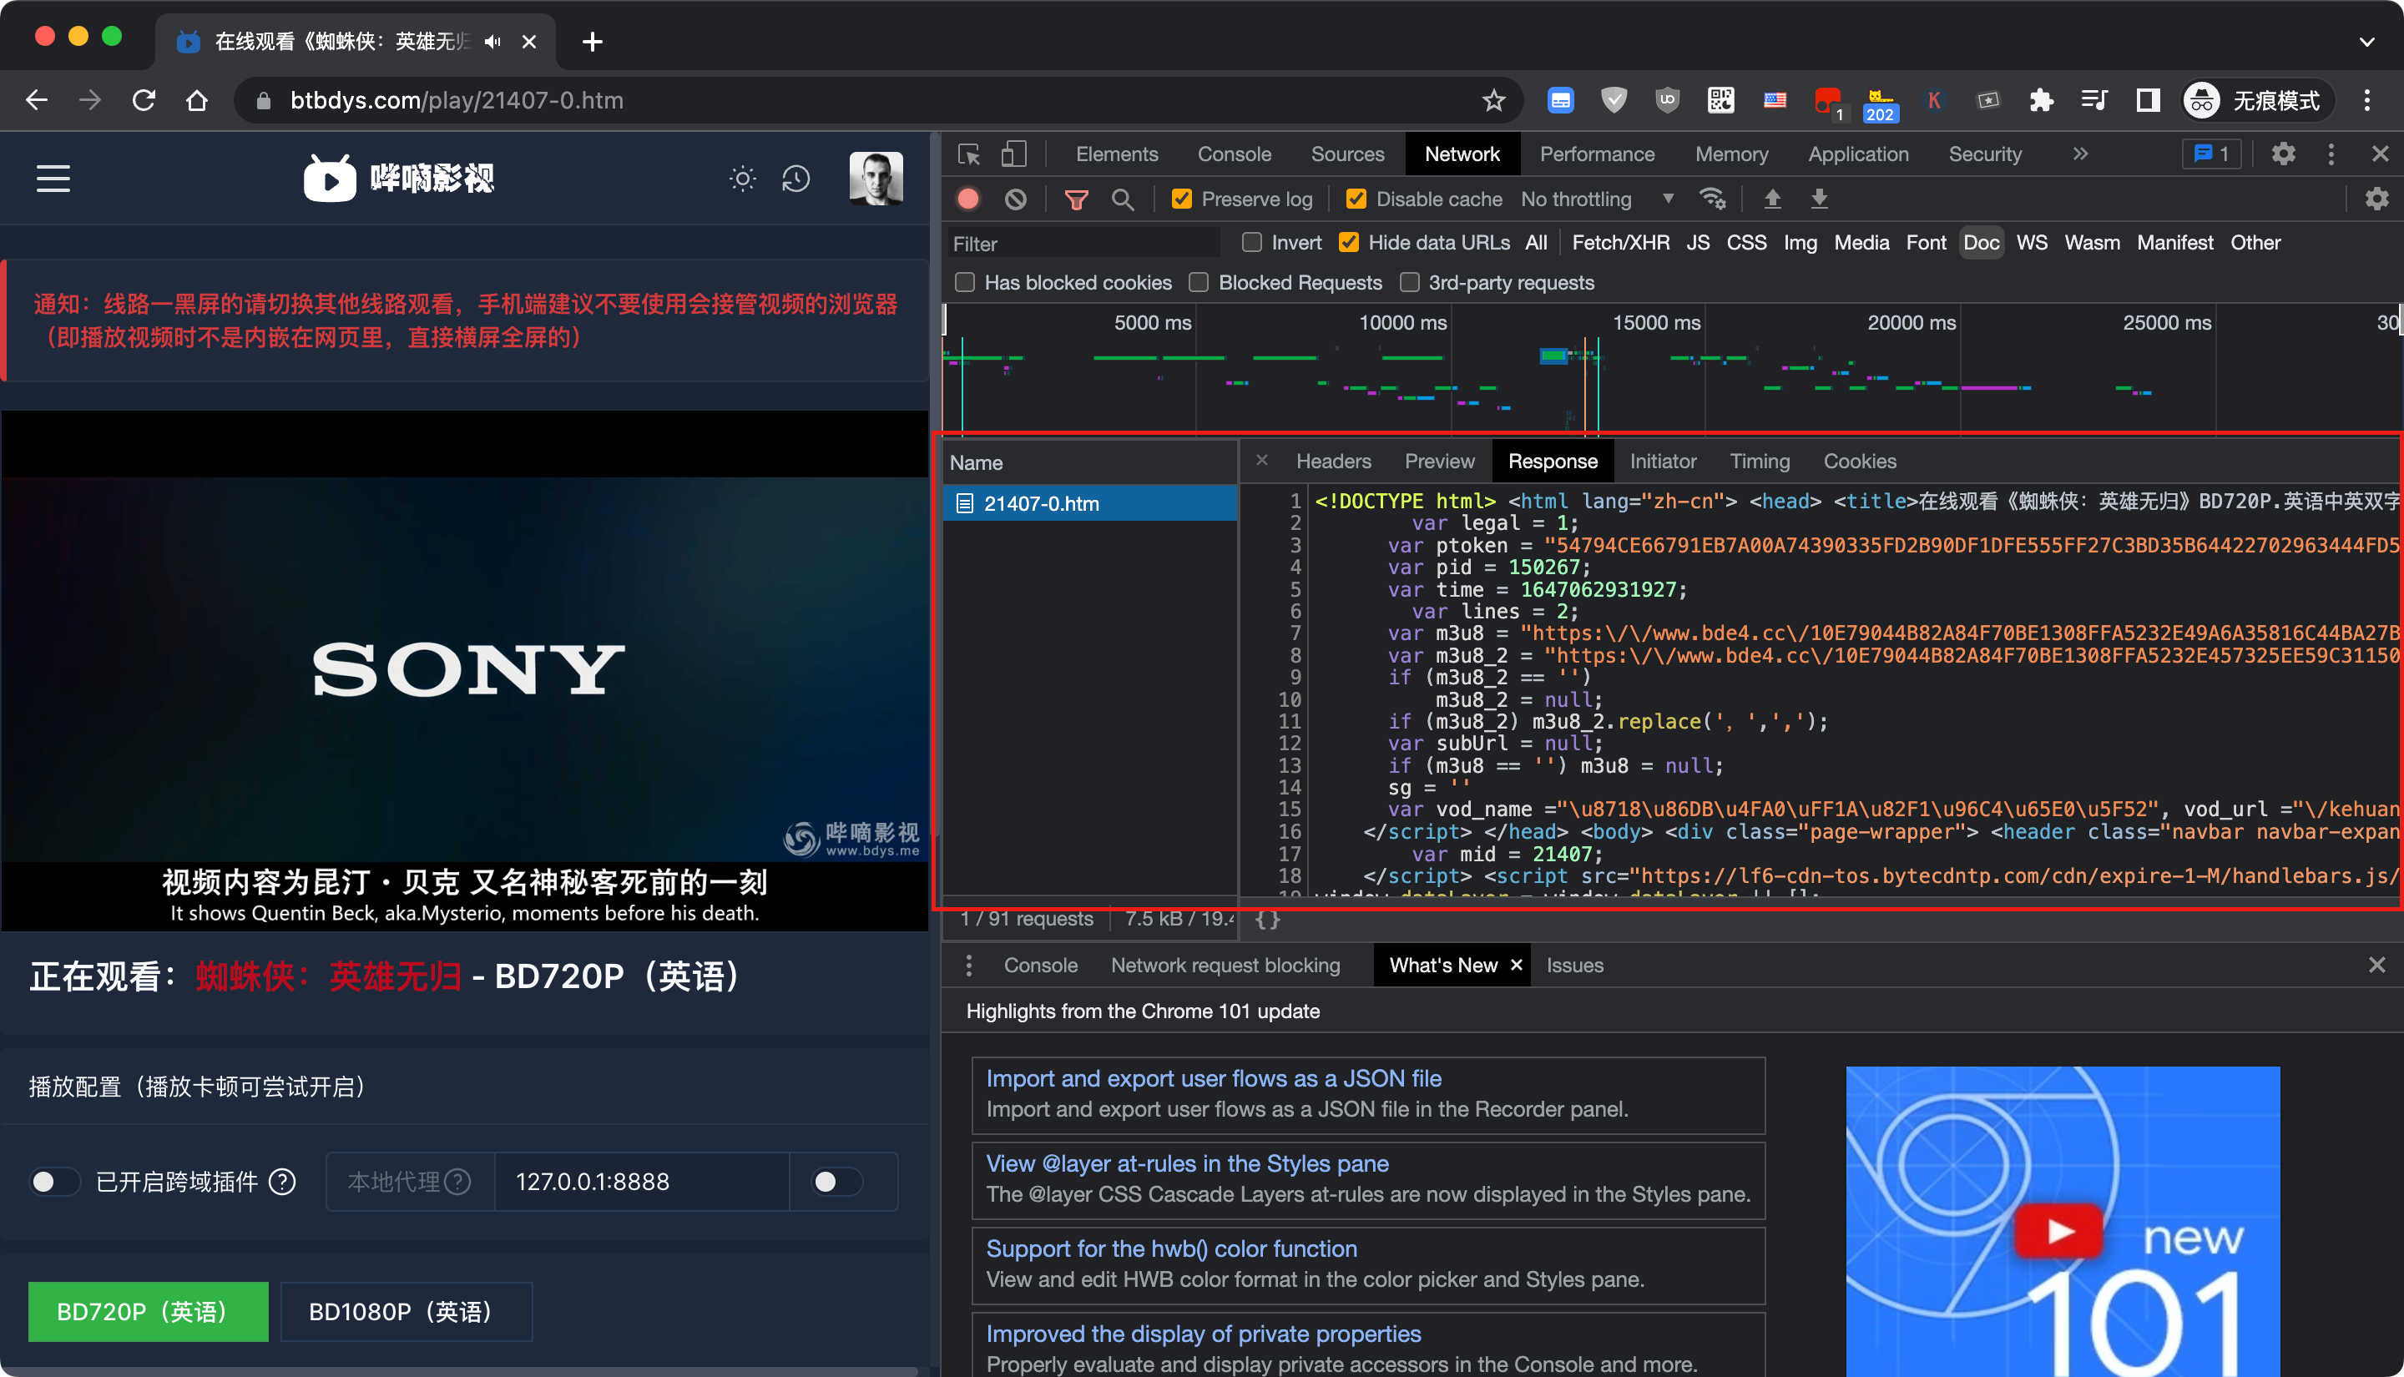Open the tab search dropdown arrow
Image resolution: width=2404 pixels, height=1377 pixels.
coord(2366,42)
